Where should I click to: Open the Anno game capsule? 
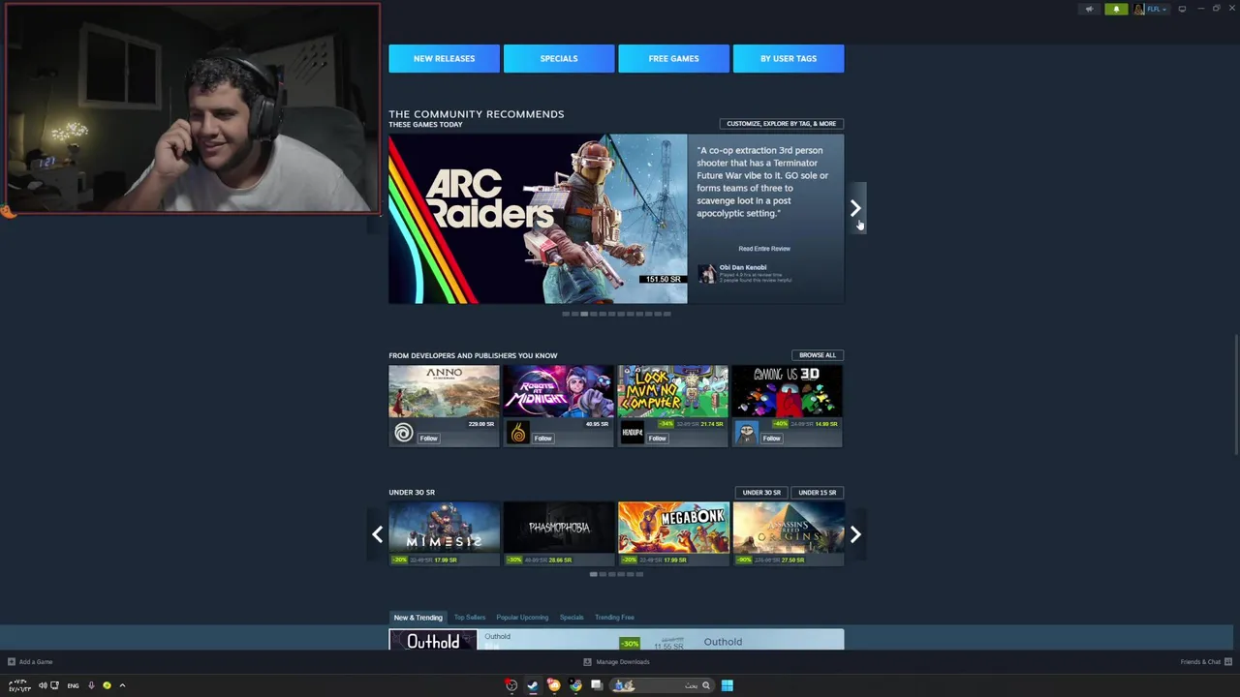click(444, 391)
